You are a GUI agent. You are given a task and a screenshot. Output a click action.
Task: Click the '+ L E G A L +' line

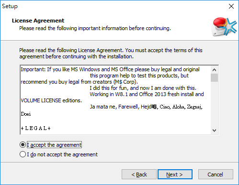pos(36,128)
